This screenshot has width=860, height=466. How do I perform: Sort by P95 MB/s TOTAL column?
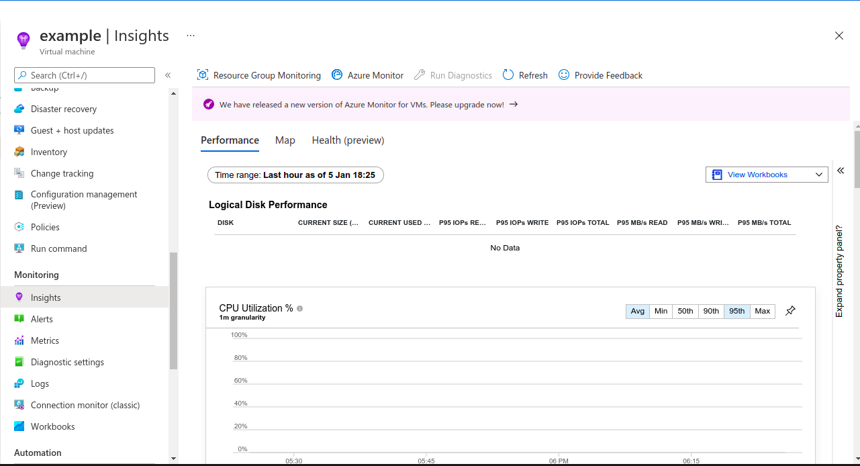(765, 222)
